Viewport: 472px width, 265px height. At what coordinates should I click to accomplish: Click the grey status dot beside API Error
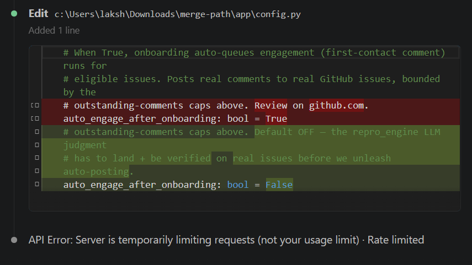click(x=14, y=240)
